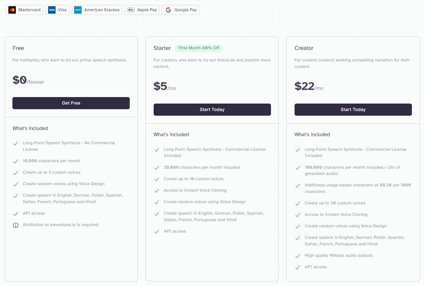Click 'For content creators seeking compelling narration' text
The width and height of the screenshot is (424, 285).
tap(352, 63)
